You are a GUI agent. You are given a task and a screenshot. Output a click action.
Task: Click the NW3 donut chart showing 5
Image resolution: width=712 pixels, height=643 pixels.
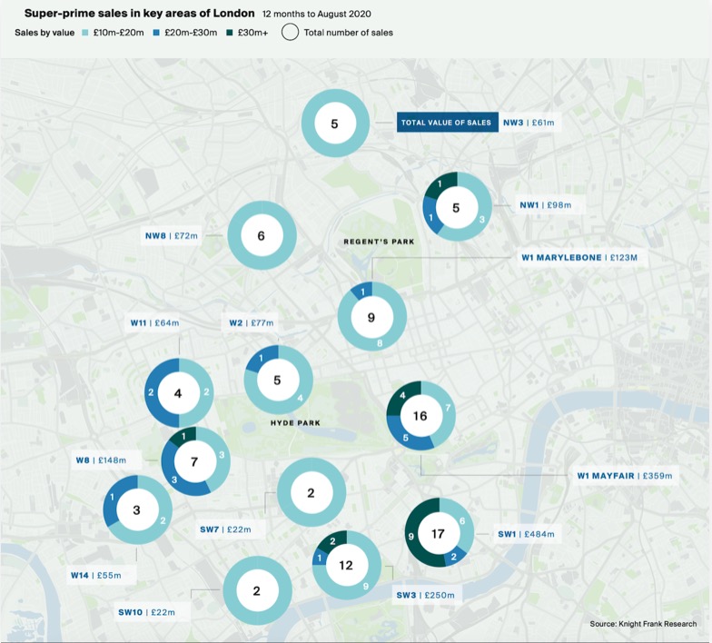334,124
